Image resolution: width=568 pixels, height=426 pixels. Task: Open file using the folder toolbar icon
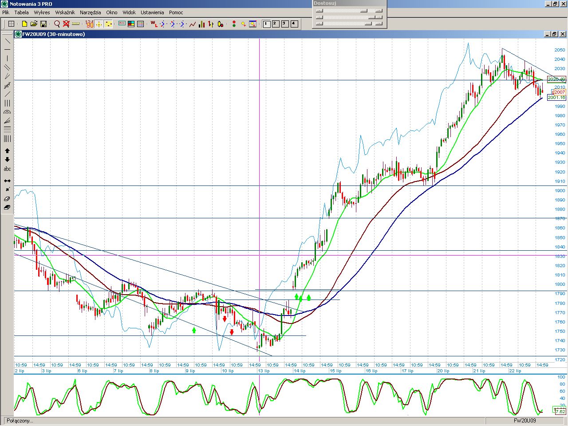click(x=34, y=24)
